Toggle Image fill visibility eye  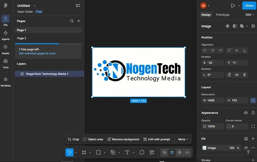(246, 148)
